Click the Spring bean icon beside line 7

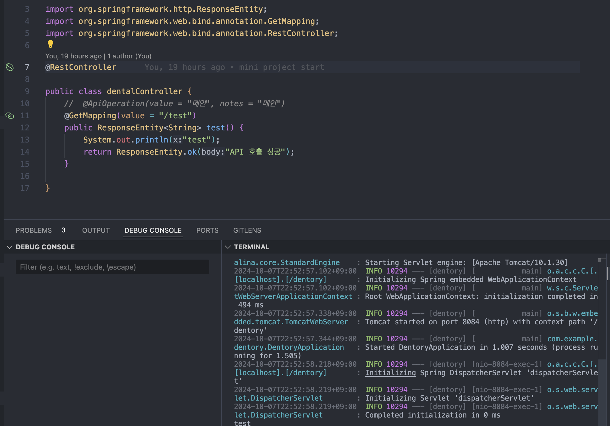(10, 67)
